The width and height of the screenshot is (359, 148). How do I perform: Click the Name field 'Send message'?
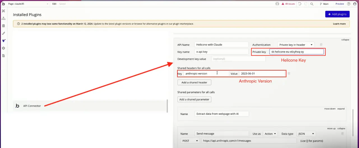[222, 134]
